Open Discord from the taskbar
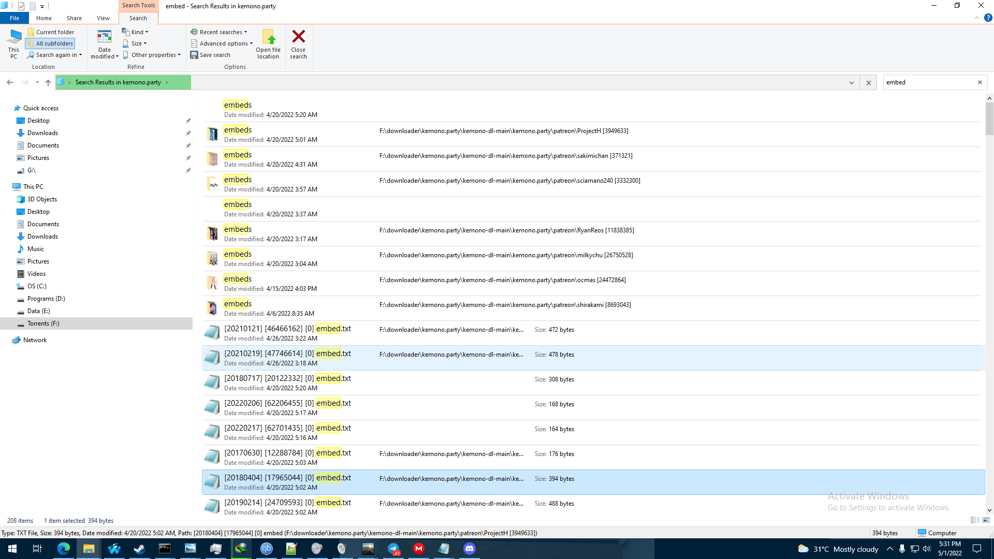The height and width of the screenshot is (559, 994). pos(469,549)
